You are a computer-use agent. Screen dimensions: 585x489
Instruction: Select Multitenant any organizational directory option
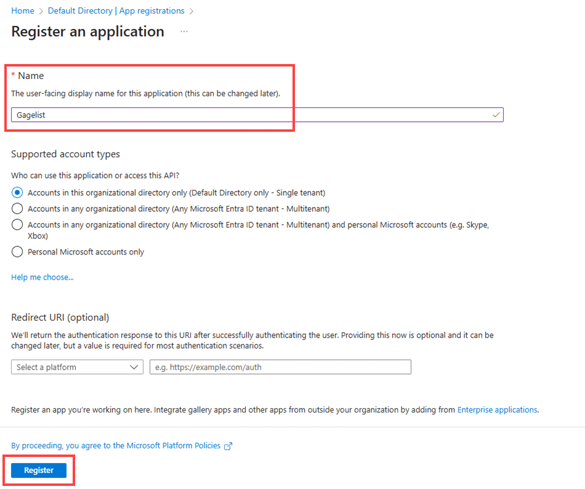tap(17, 209)
